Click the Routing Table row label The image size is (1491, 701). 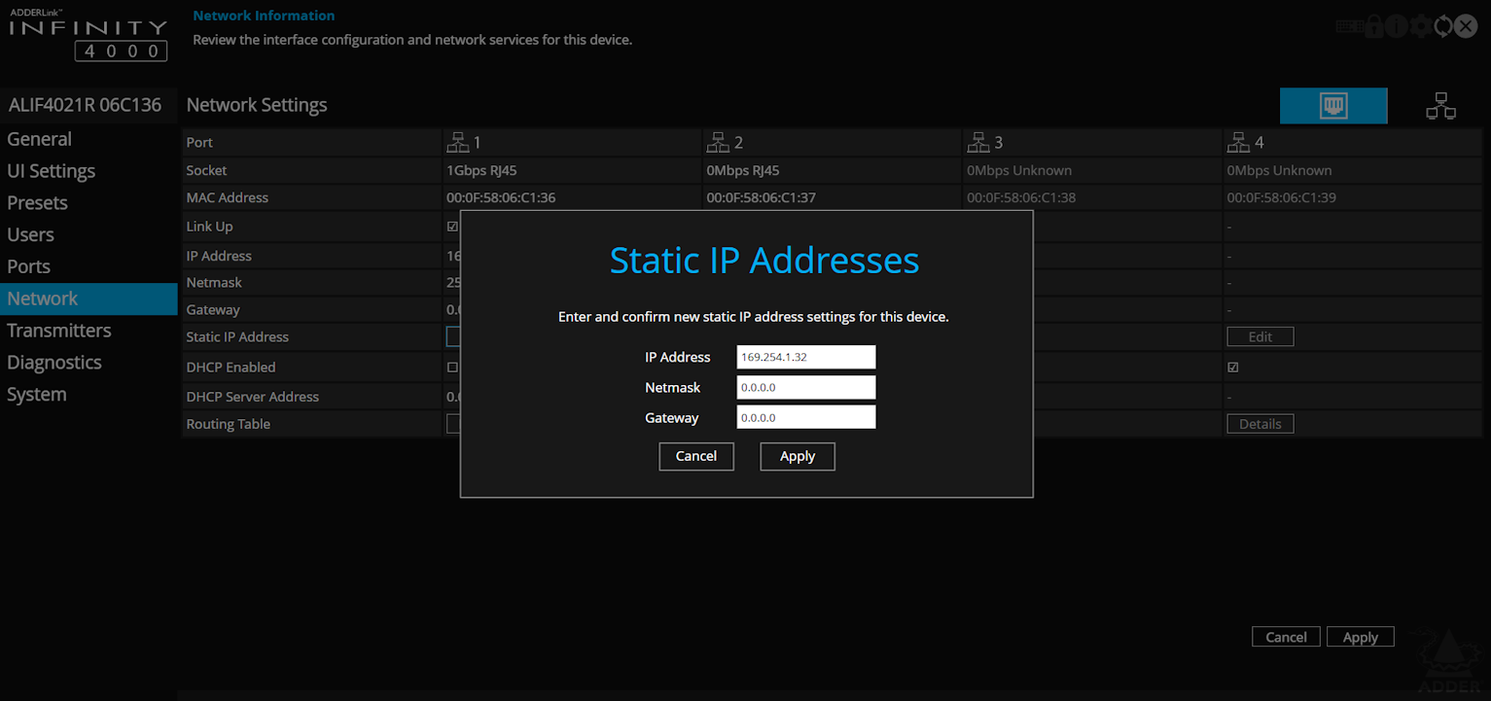click(229, 424)
